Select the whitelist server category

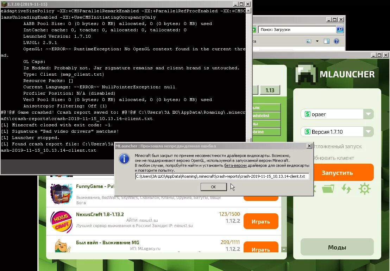pyautogui.click(x=266, y=115)
